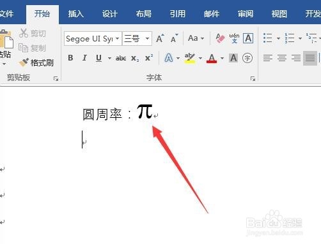Increase font size with the larger A
The image size is (321, 244).
tap(160, 38)
